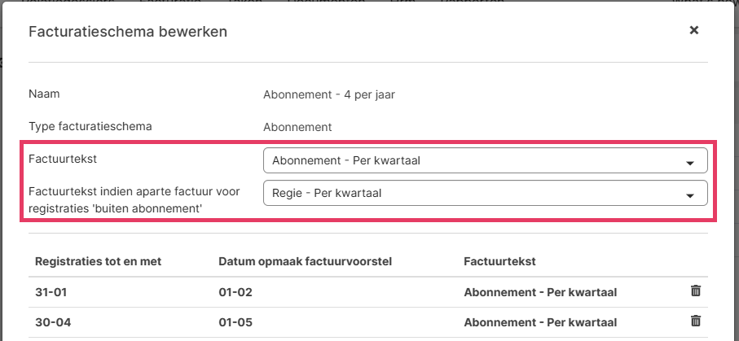Select the 31-01 registration date cell

coord(49,291)
